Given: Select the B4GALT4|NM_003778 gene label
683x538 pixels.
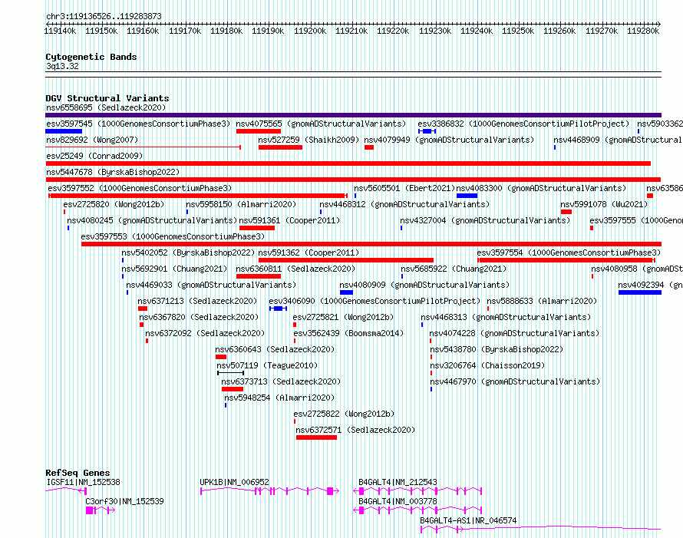Looking at the screenshot, I should tap(398, 501).
